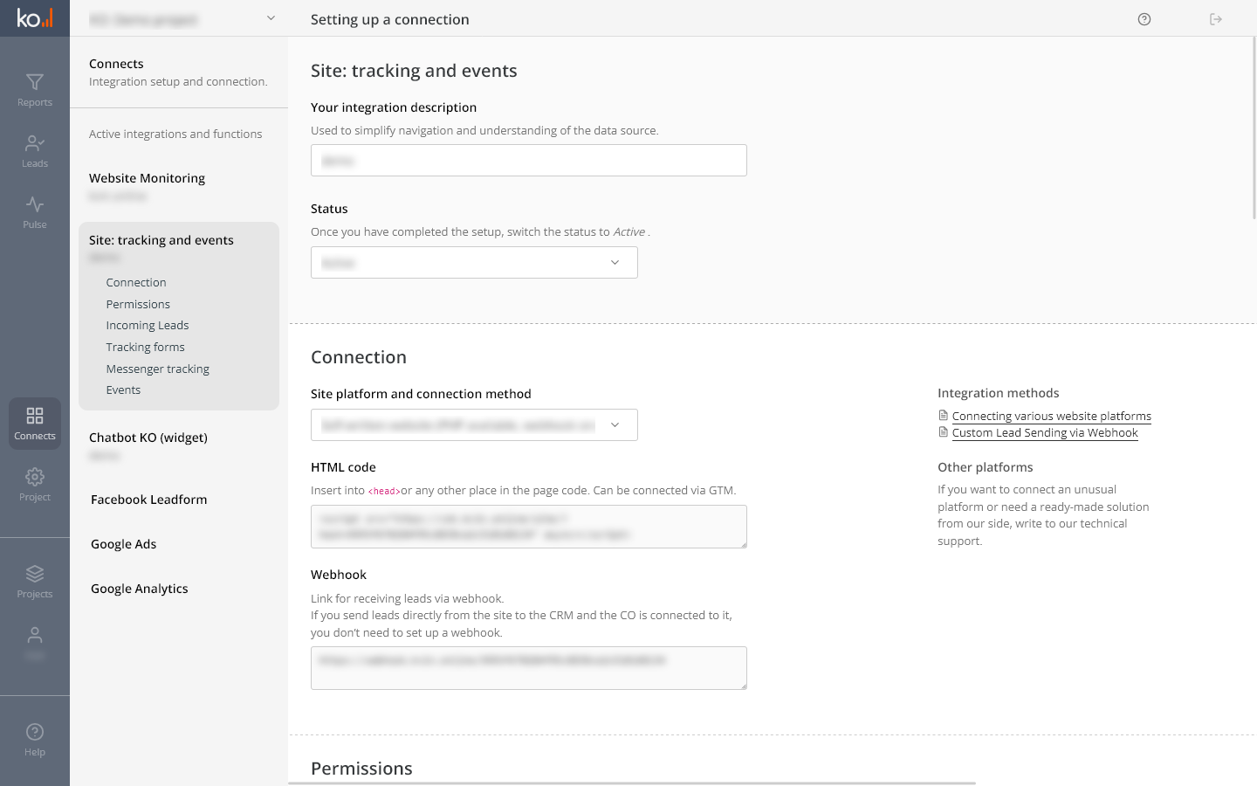Open Site platform and connection method dropdown
1257x786 pixels.
[x=474, y=425]
